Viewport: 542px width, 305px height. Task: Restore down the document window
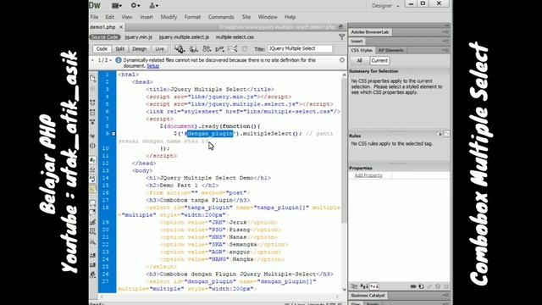[x=340, y=27]
